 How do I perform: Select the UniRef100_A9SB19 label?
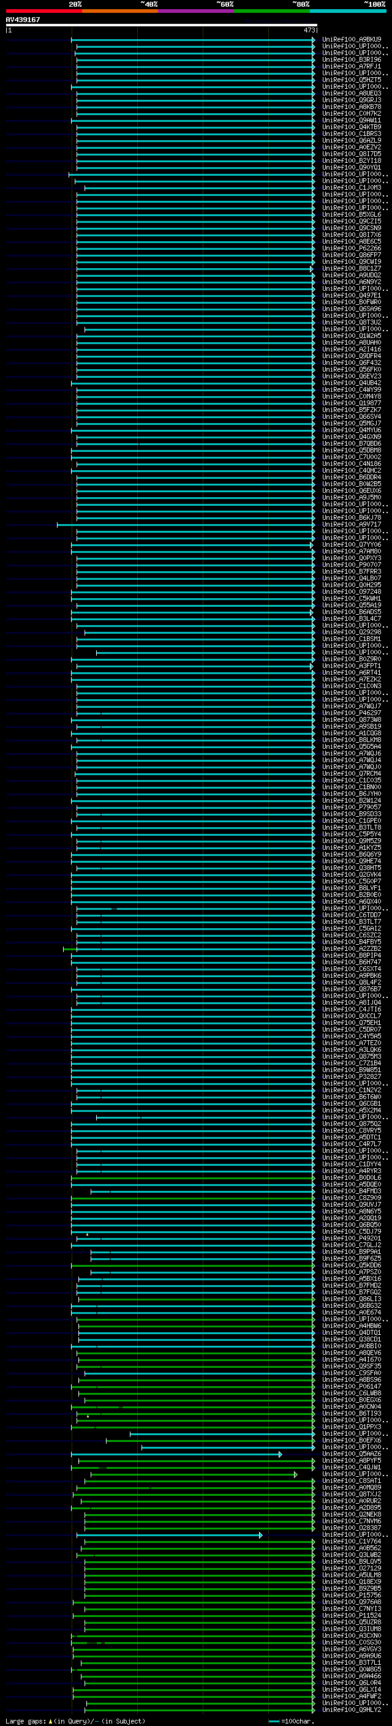point(352,726)
